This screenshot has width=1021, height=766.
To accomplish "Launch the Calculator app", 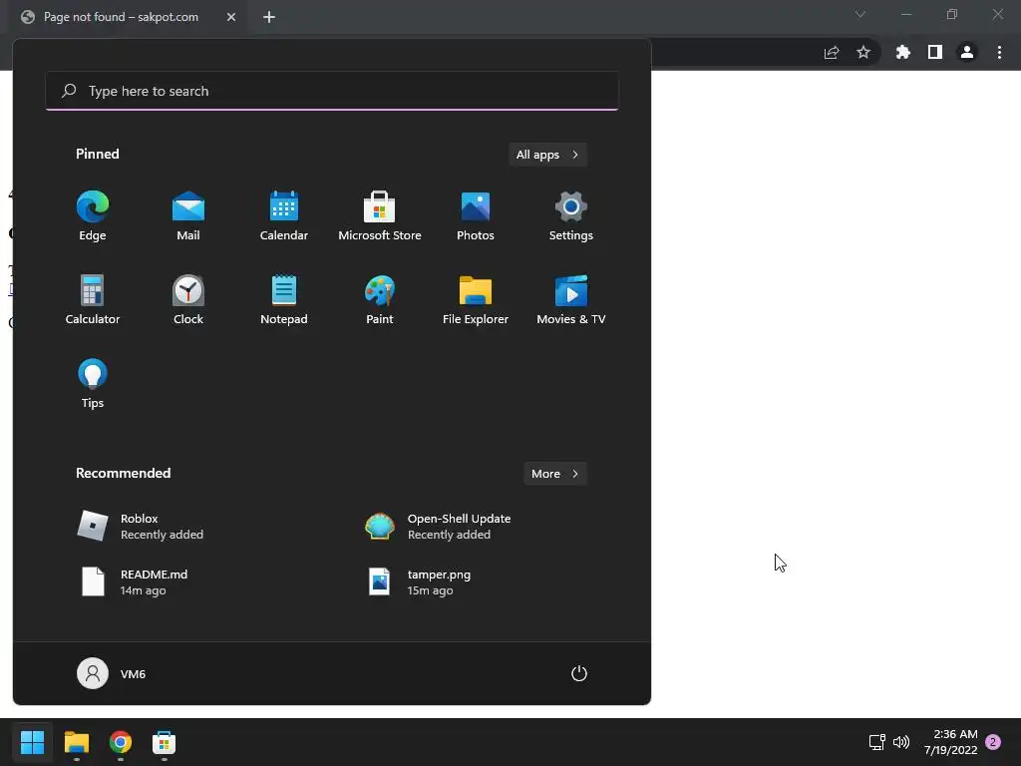I will [x=93, y=300].
